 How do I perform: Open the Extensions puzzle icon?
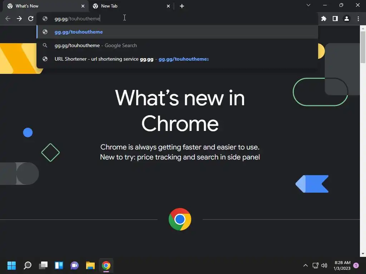click(x=324, y=19)
